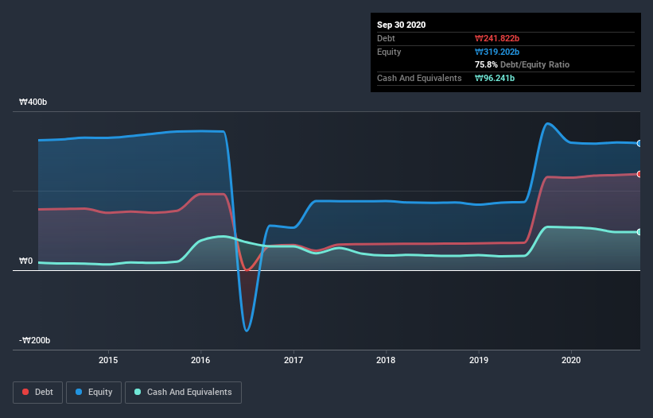Click the ₩319.202b equity value
Image resolution: width=653 pixels, height=418 pixels.
(x=497, y=52)
